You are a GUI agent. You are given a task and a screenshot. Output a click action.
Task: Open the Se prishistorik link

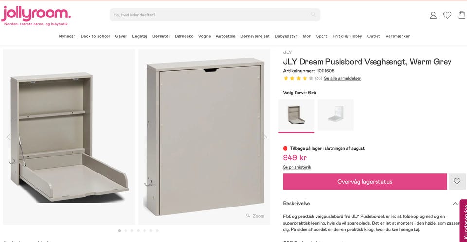[x=297, y=167]
